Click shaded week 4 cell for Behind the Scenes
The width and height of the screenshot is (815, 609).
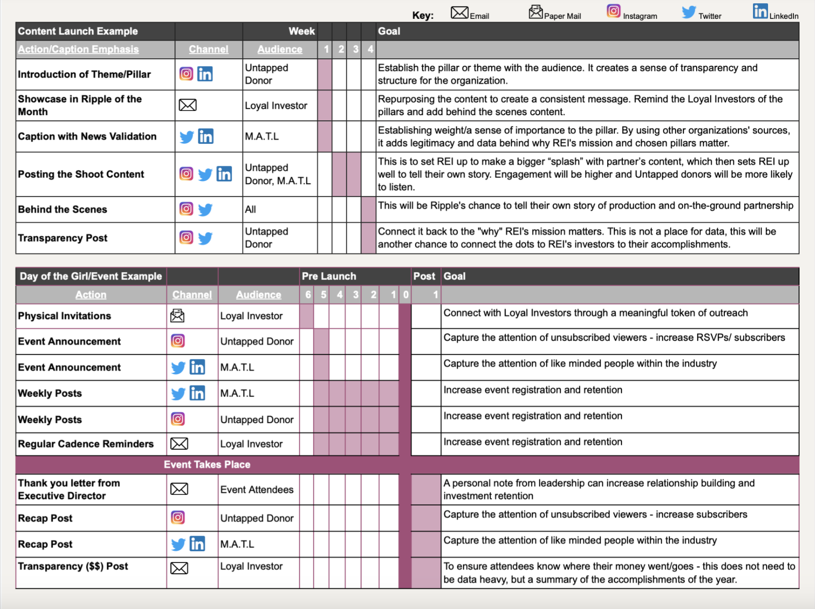tap(368, 210)
